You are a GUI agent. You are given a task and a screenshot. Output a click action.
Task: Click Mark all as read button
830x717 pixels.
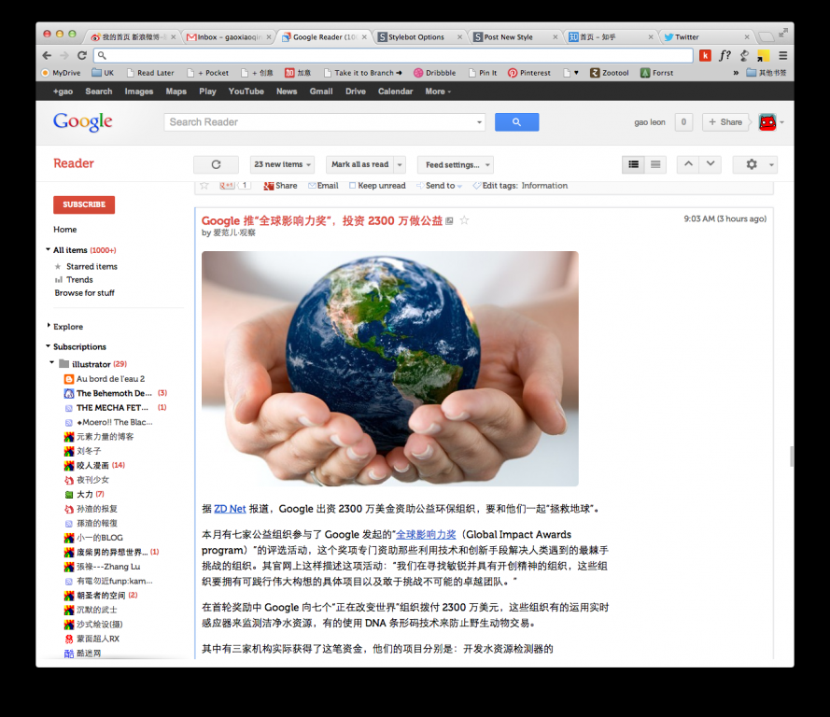click(x=360, y=164)
